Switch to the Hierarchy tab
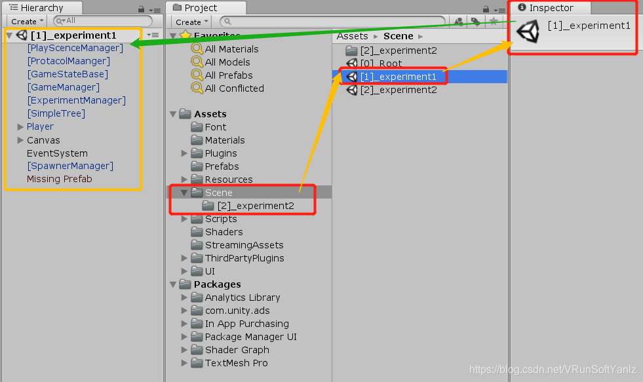Screen dimensions: 643x382 point(42,8)
